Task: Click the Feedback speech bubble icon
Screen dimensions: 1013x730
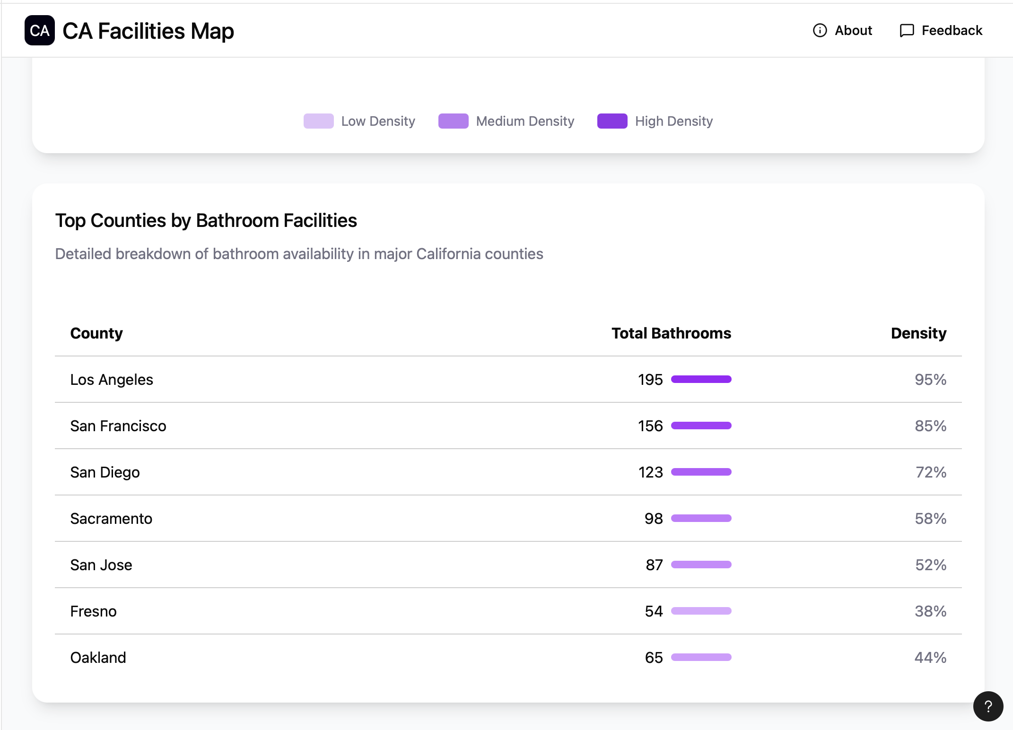Action: [x=906, y=31]
